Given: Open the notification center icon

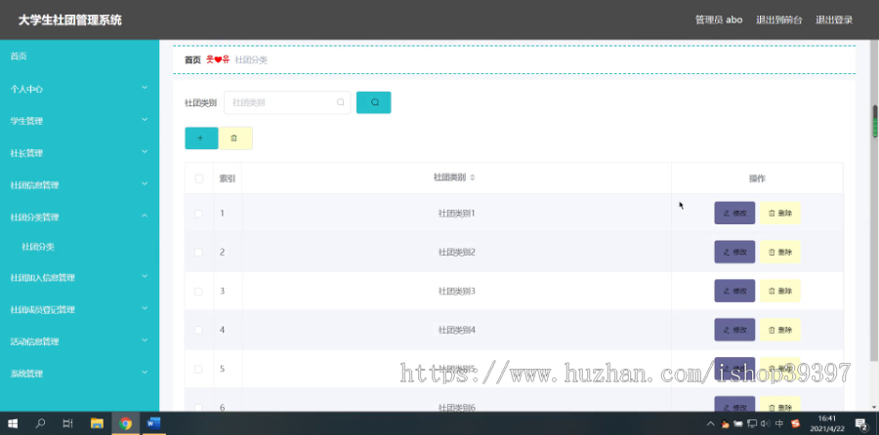Looking at the screenshot, I should pos(860,423).
